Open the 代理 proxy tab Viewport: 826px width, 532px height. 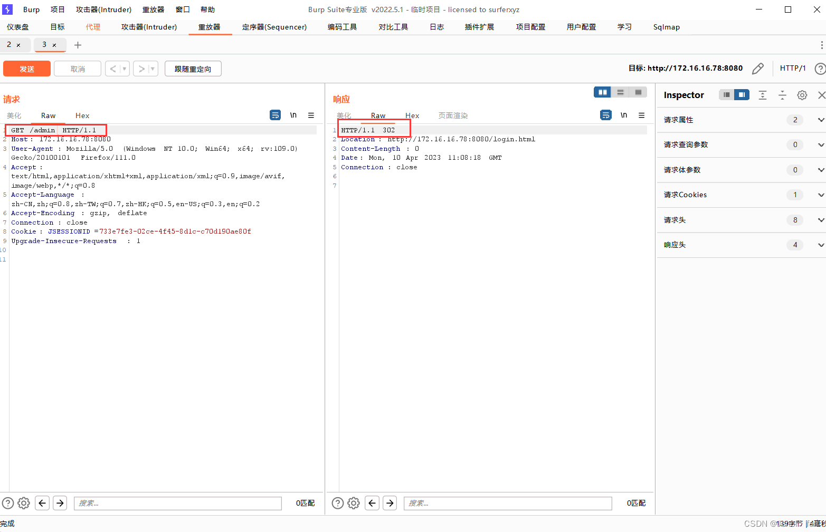click(93, 27)
